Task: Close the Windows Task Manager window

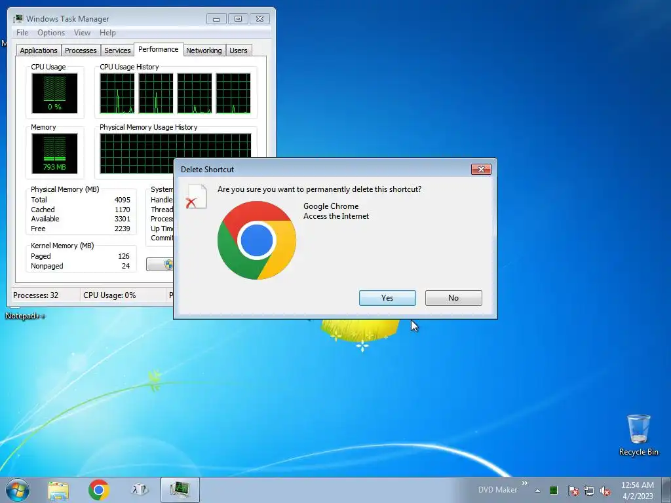Action: click(x=259, y=19)
